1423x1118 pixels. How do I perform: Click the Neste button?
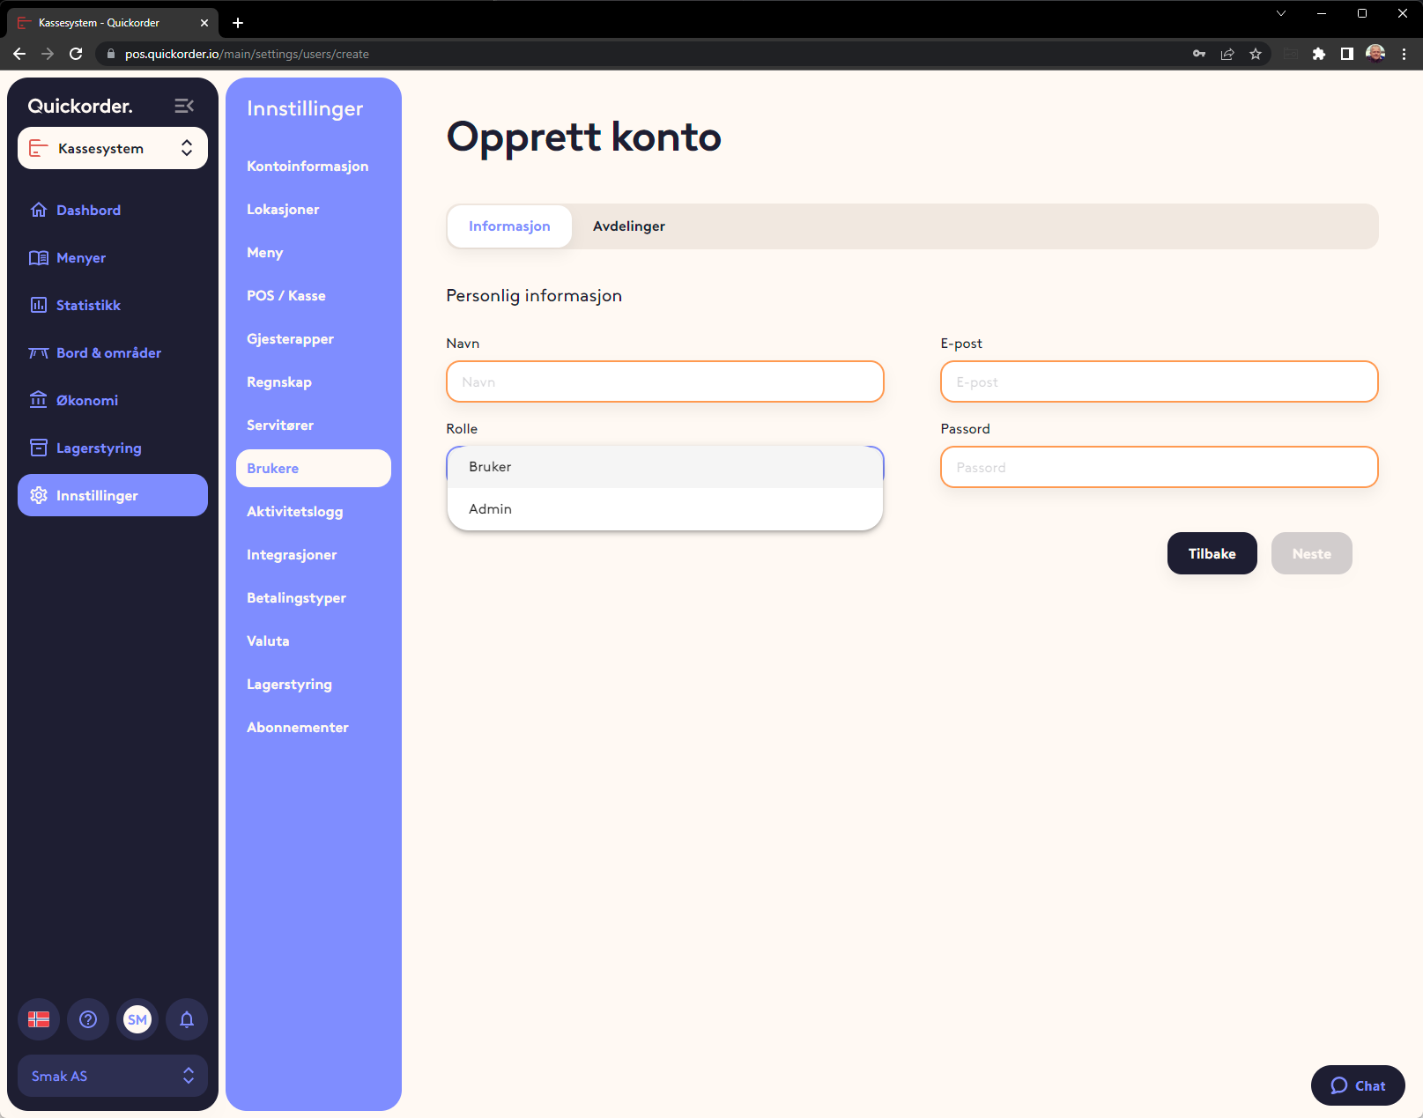pyautogui.click(x=1312, y=553)
